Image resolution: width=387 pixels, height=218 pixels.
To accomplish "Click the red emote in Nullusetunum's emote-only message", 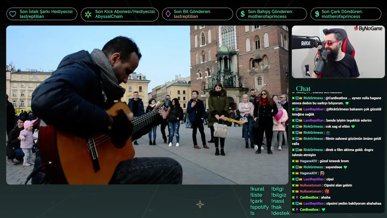I will pos(327,191).
